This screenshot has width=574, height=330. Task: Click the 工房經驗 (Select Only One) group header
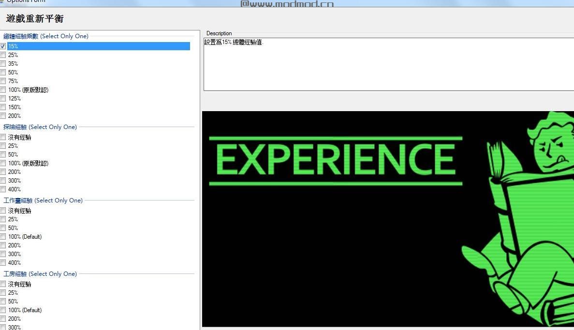tap(40, 274)
